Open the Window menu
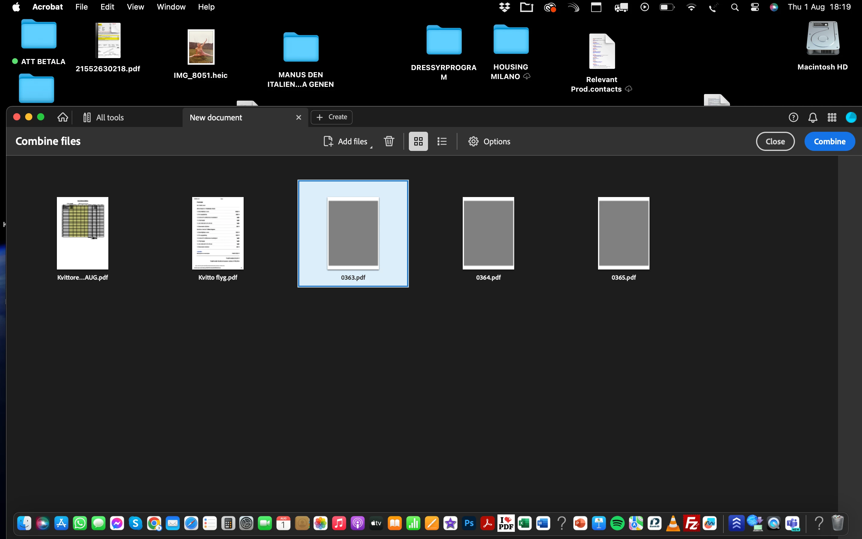The height and width of the screenshot is (539, 862). point(171,7)
